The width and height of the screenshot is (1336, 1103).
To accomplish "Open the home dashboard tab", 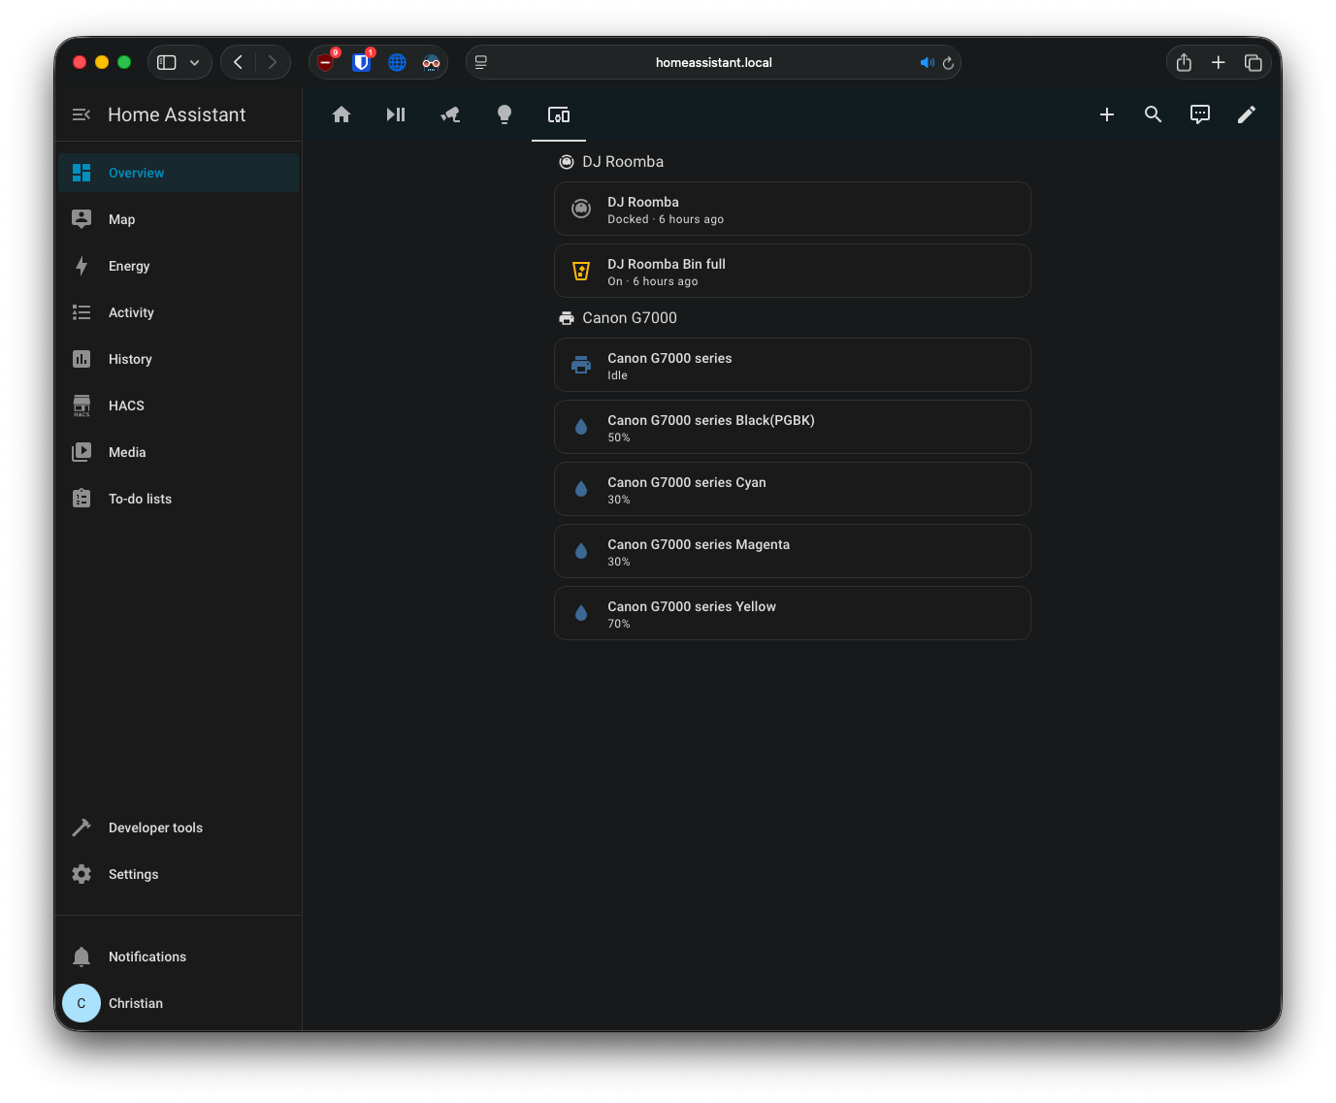I will point(342,114).
